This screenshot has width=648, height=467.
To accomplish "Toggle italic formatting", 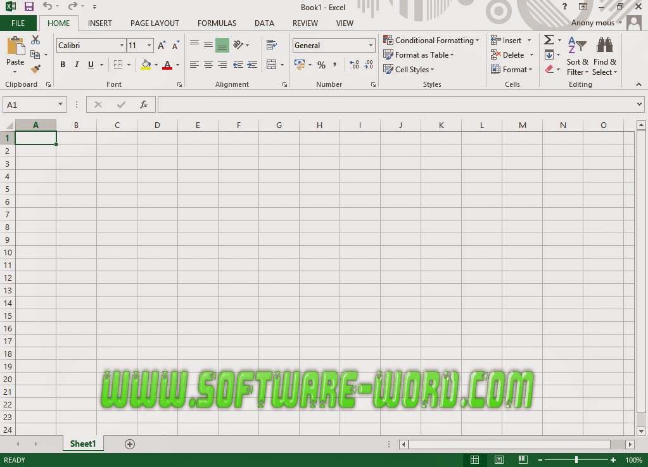I will (x=77, y=65).
